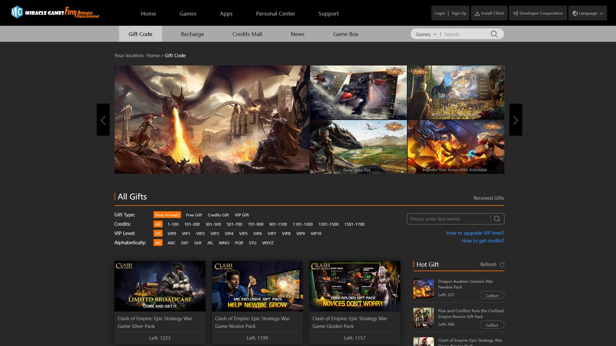Image resolution: width=616 pixels, height=346 pixels.
Task: Click the keyword search magnifier icon
Action: [x=497, y=219]
